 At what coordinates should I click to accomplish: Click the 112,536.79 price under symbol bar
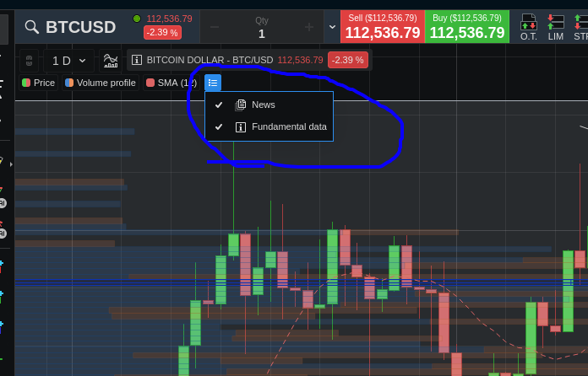[170, 19]
